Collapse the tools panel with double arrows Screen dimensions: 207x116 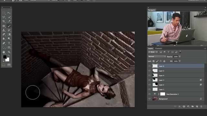tap(11, 7)
